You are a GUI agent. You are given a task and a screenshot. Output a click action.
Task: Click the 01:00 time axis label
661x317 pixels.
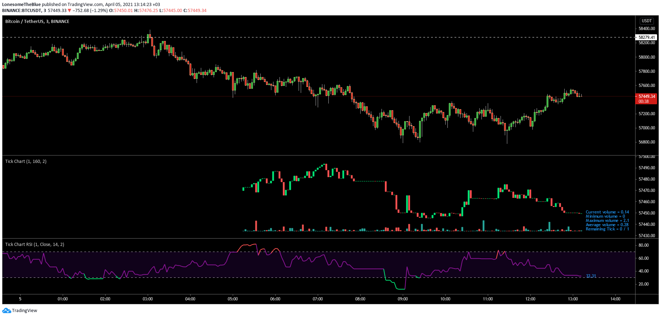[63, 299]
